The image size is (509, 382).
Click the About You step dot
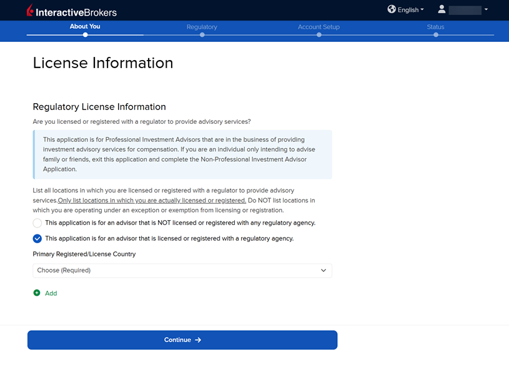[x=85, y=35]
